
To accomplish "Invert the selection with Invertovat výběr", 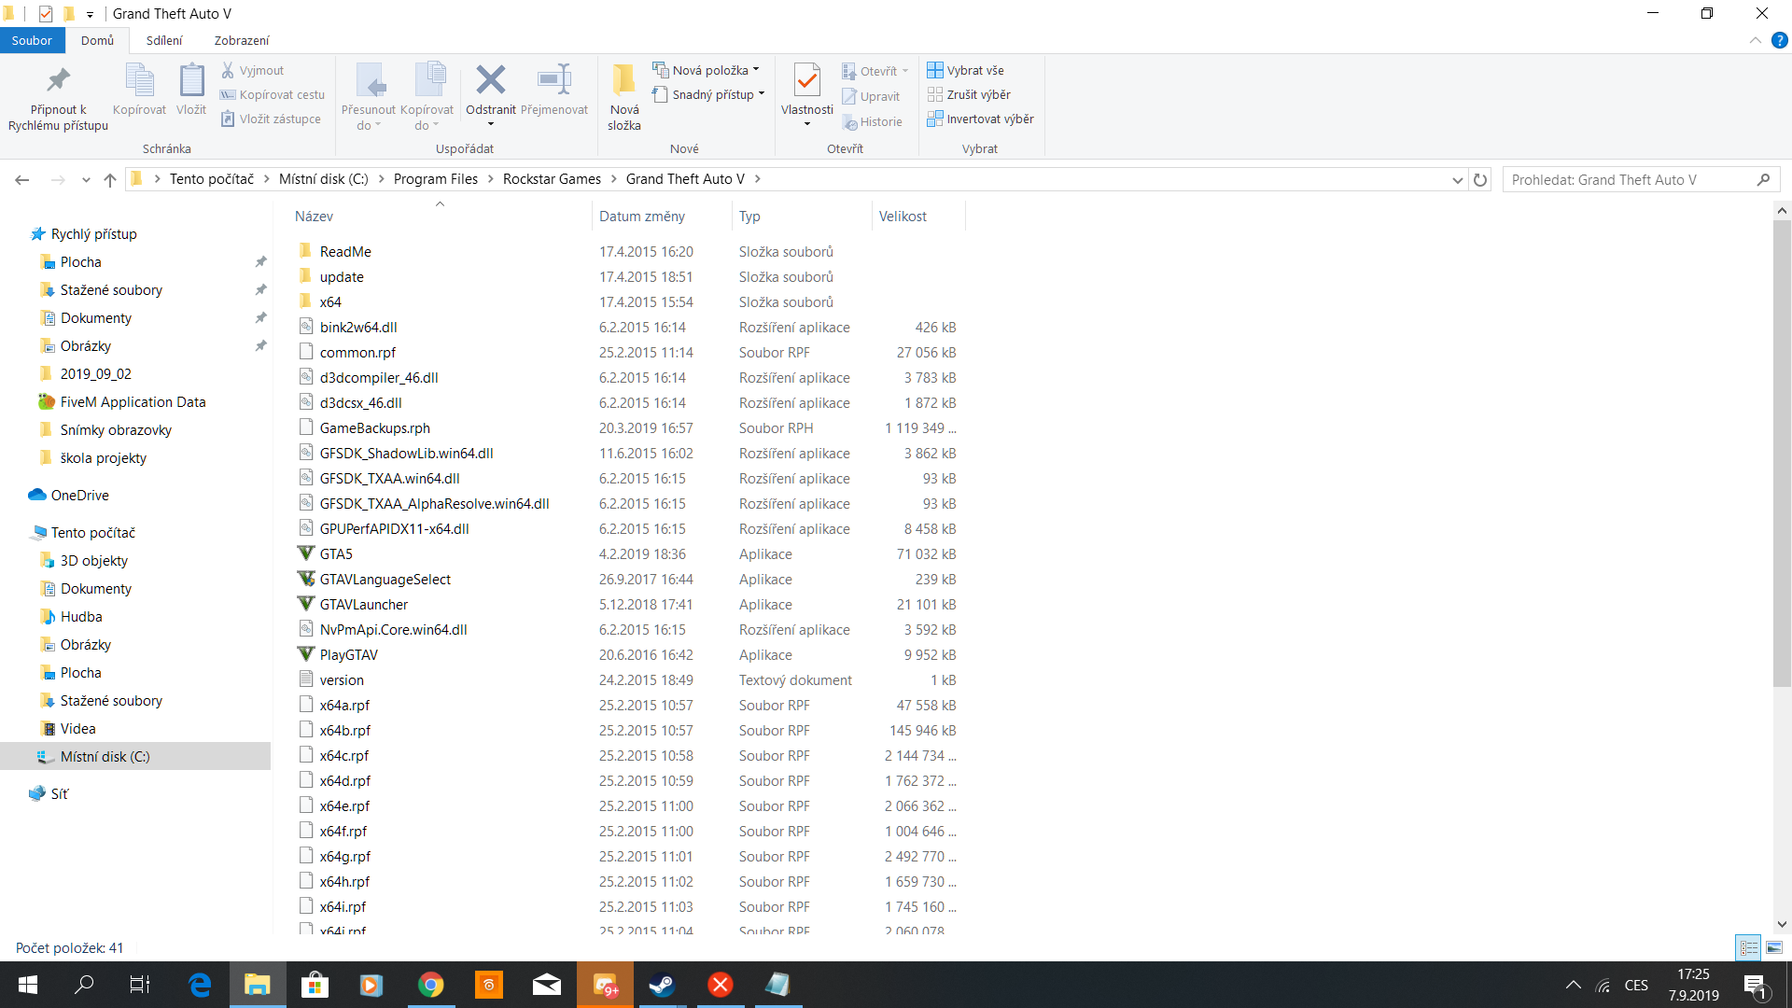I will (981, 119).
